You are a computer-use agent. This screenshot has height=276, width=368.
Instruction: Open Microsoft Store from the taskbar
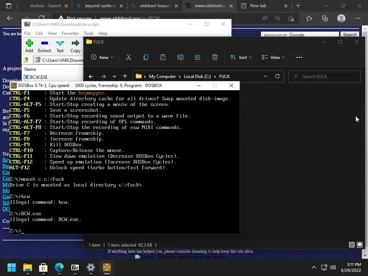point(43,267)
